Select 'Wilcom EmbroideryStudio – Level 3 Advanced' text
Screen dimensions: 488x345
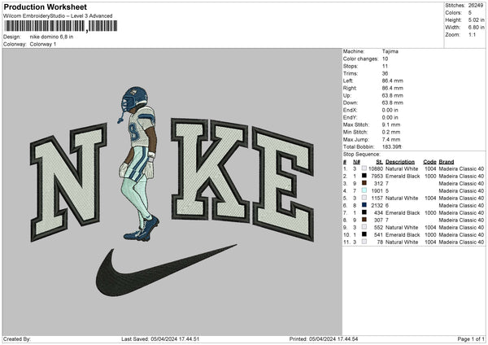(58, 16)
